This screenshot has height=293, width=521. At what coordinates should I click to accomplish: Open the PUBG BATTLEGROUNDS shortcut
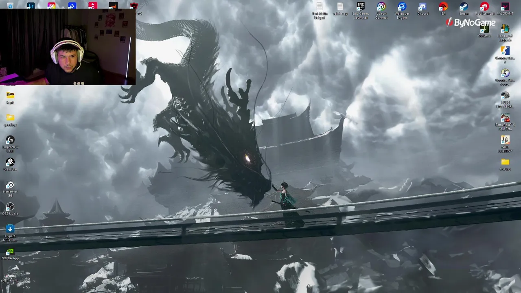pyautogui.click(x=505, y=100)
